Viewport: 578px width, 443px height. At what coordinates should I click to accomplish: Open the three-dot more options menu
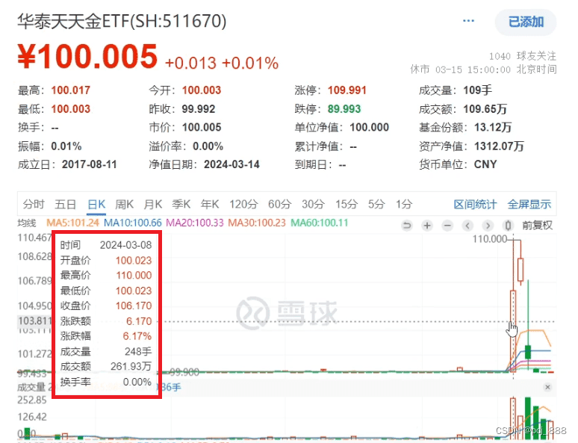(x=468, y=22)
